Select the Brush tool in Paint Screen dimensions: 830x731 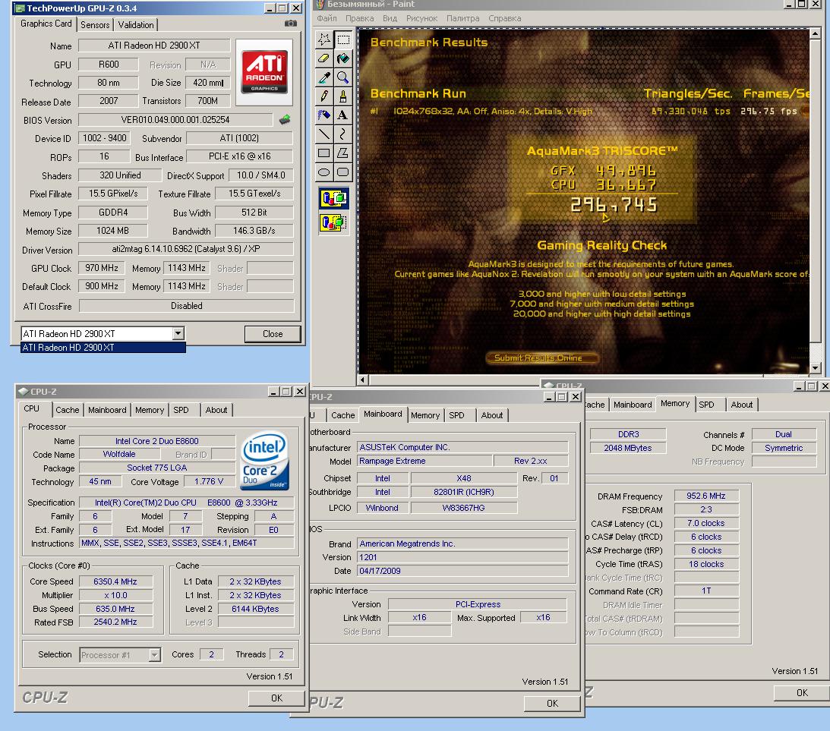(343, 96)
